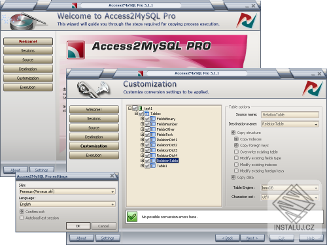Go to Execution step in Customization window

(x=94, y=155)
